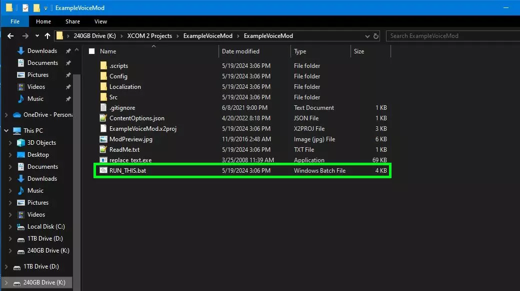Refresh the current folder view

[375, 36]
